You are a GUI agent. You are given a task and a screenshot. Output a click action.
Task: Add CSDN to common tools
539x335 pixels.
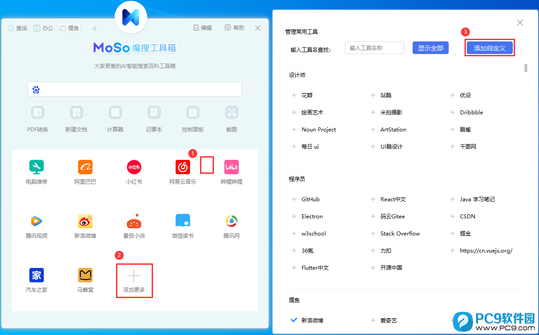pos(452,217)
